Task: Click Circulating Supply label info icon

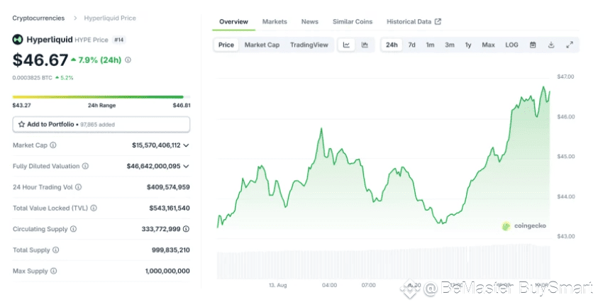Action: [x=73, y=229]
